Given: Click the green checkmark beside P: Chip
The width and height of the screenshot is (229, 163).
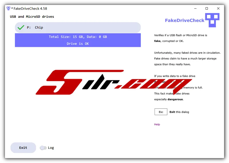Looking at the screenshot, I should coord(21,27).
